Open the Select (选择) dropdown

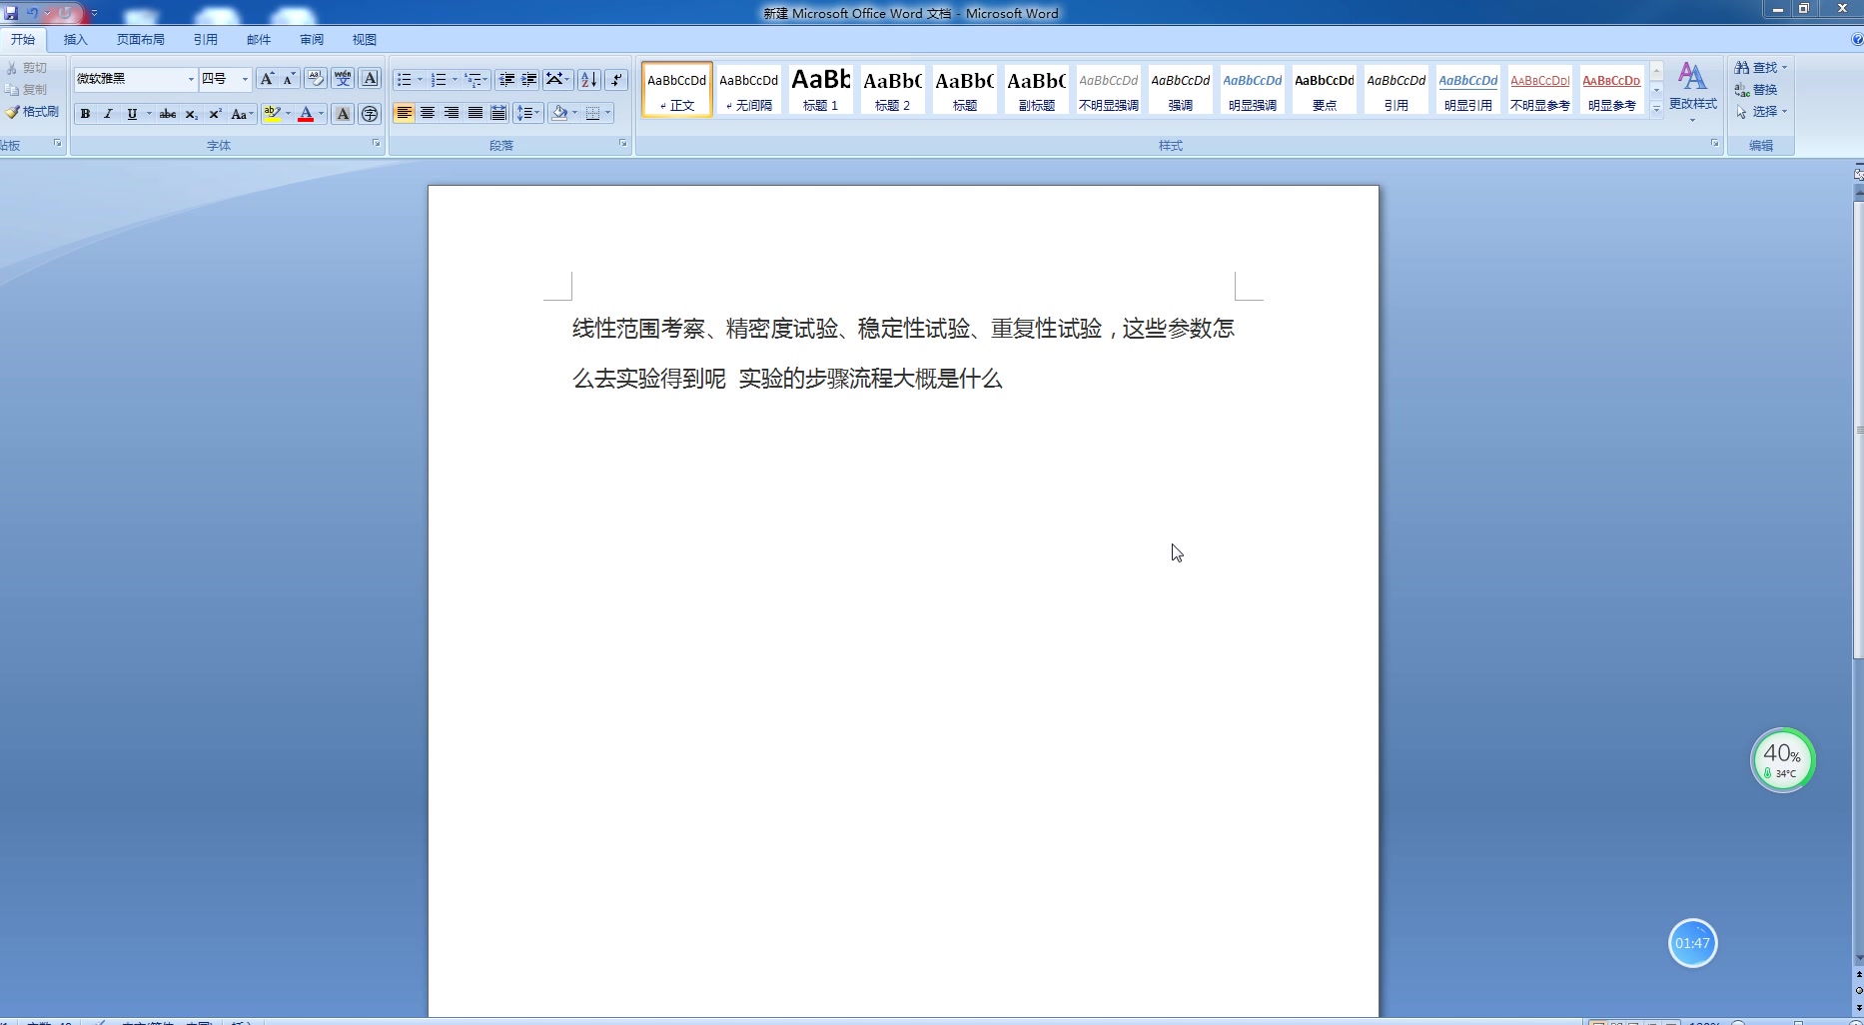click(x=1761, y=112)
